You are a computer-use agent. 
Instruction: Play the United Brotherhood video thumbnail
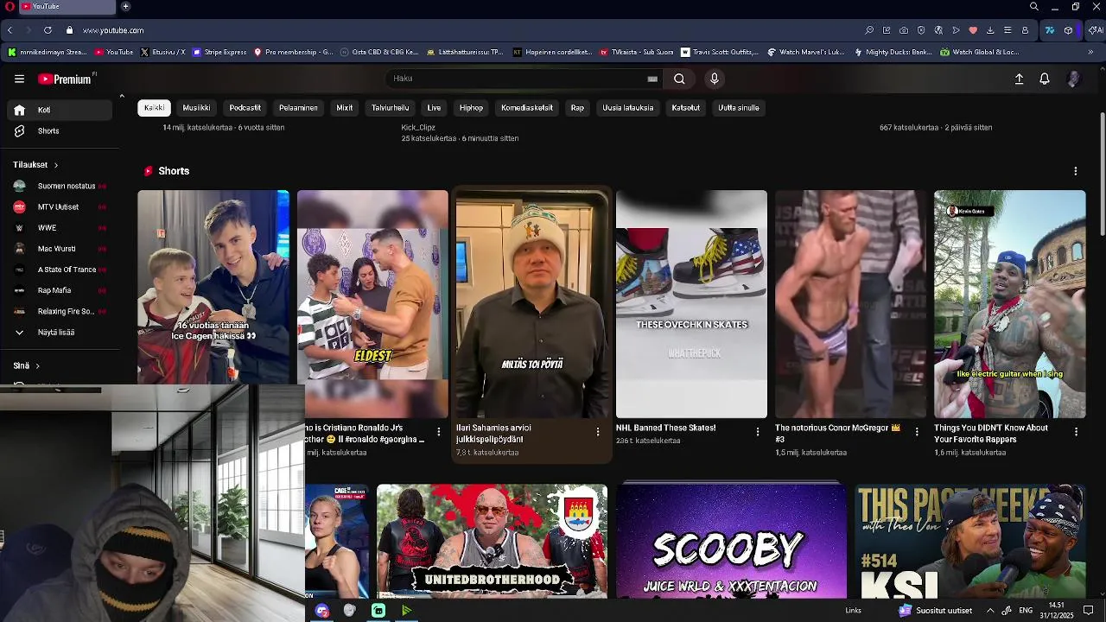click(x=492, y=542)
